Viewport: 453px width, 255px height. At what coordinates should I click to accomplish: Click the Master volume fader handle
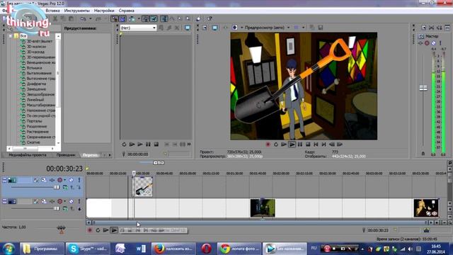[x=423, y=88]
